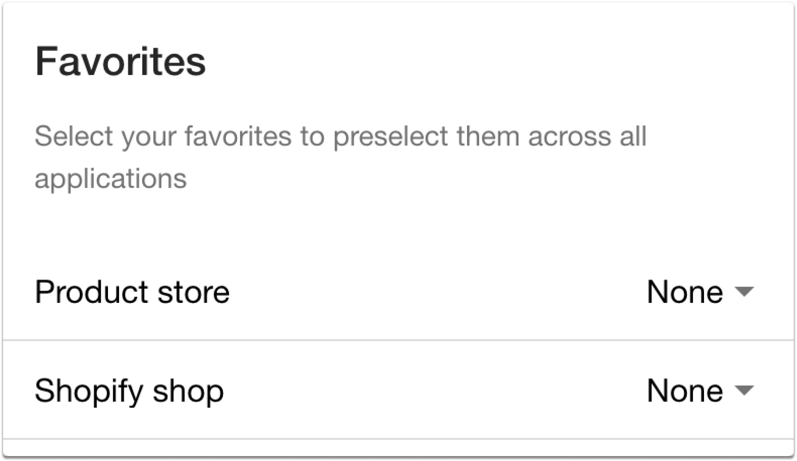Image resolution: width=797 pixels, height=461 pixels.
Task: Click the divider below Product store
Action: click(399, 341)
